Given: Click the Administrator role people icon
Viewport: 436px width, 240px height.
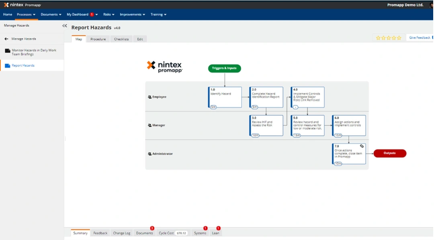Looking at the screenshot, I should 149,154.
